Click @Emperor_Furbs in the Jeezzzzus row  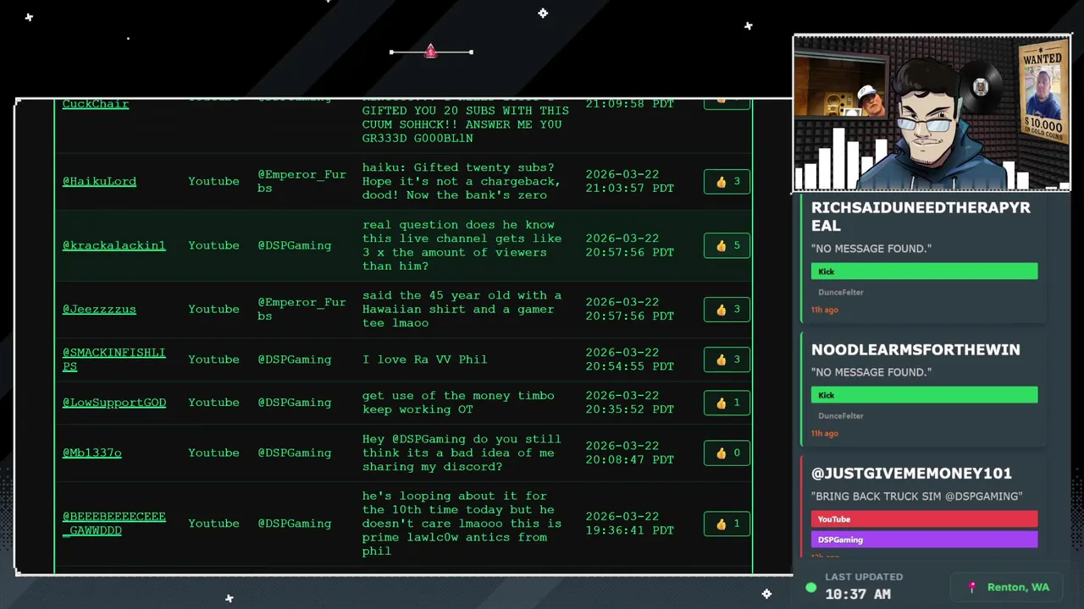tap(301, 309)
